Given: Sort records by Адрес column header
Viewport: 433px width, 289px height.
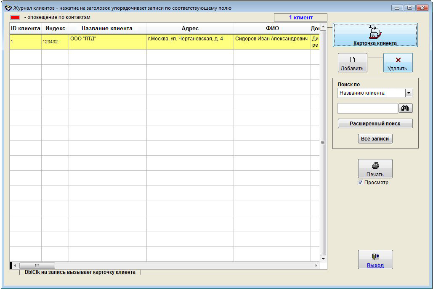Looking at the screenshot, I should (x=190, y=29).
